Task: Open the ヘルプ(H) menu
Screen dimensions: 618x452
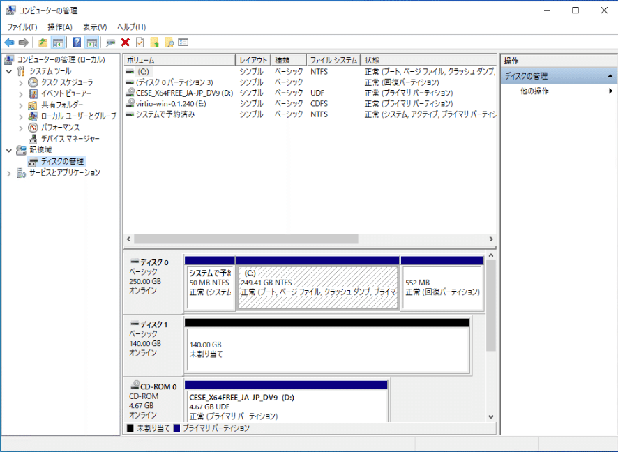Action: pyautogui.click(x=131, y=27)
